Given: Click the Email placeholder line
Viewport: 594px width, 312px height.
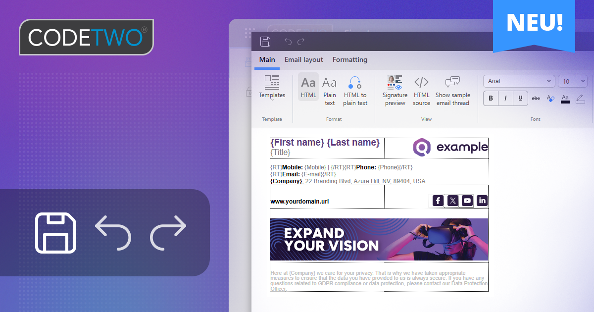Looking at the screenshot, I should (303, 174).
